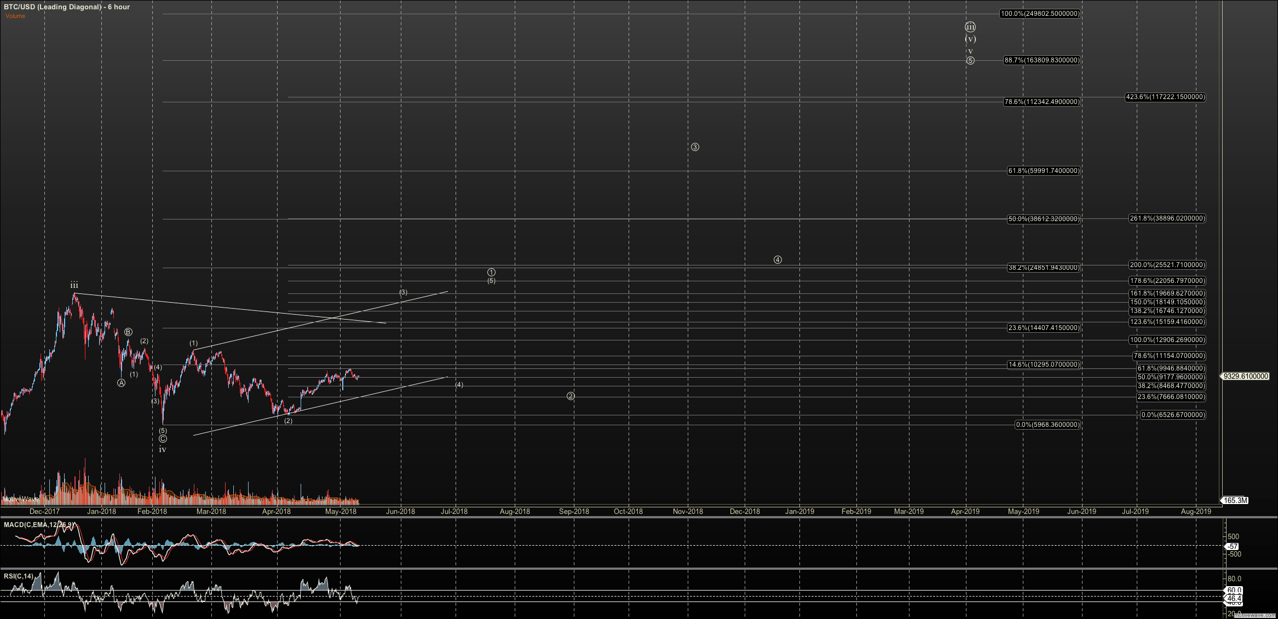The image size is (1278, 619).
Task: Select the projected (4) wave label near Jul-2018
Action: [459, 385]
